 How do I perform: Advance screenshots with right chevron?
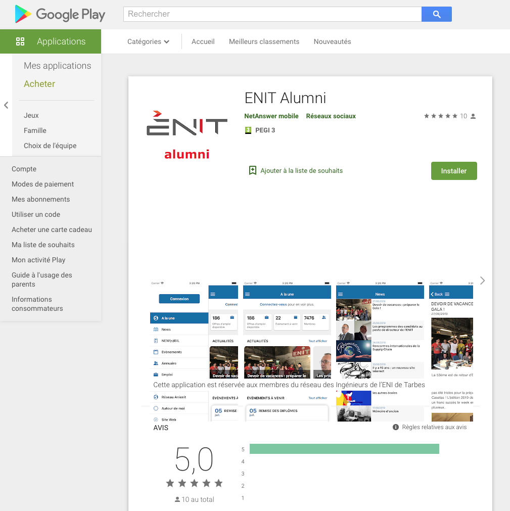482,281
